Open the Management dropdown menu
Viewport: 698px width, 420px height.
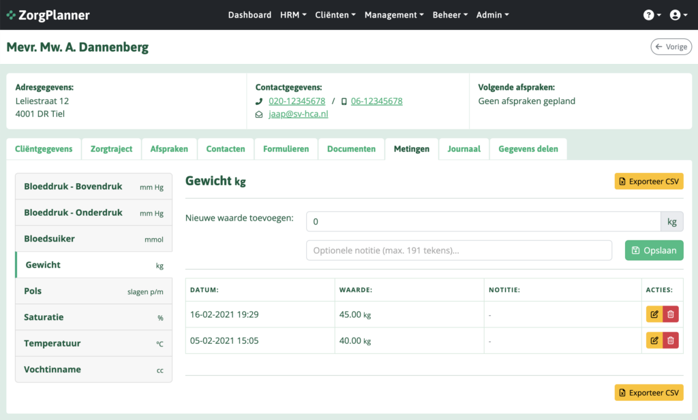(394, 15)
